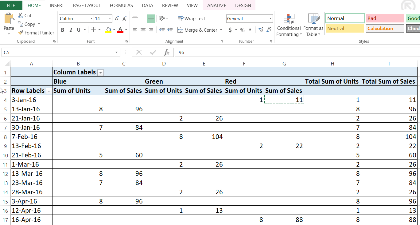
Task: Activate the Format Painter brush
Action: 21,33
